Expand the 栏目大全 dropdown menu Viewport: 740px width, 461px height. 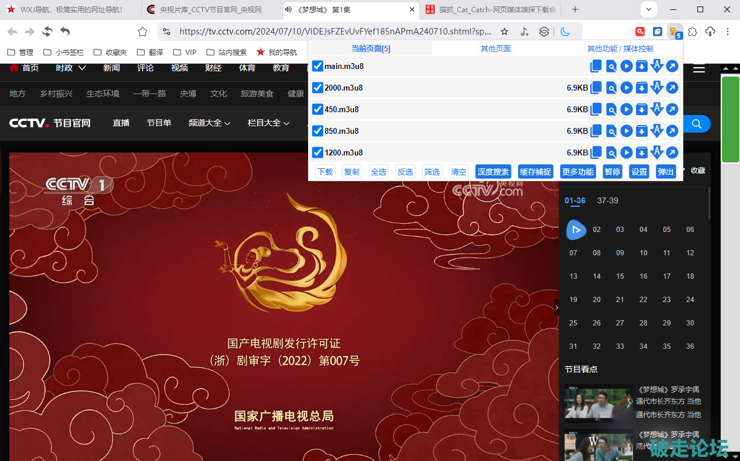point(268,123)
